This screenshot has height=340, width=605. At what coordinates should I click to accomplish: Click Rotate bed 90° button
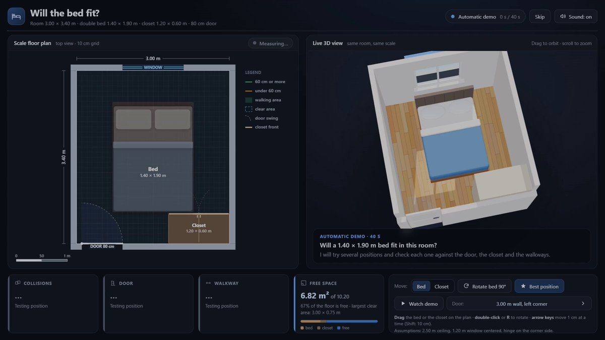point(485,286)
